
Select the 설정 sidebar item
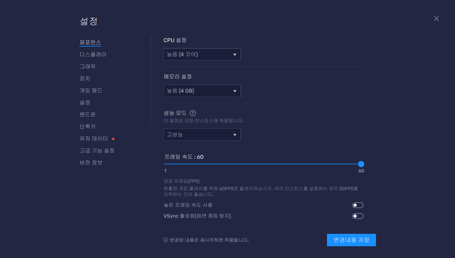coord(85,102)
